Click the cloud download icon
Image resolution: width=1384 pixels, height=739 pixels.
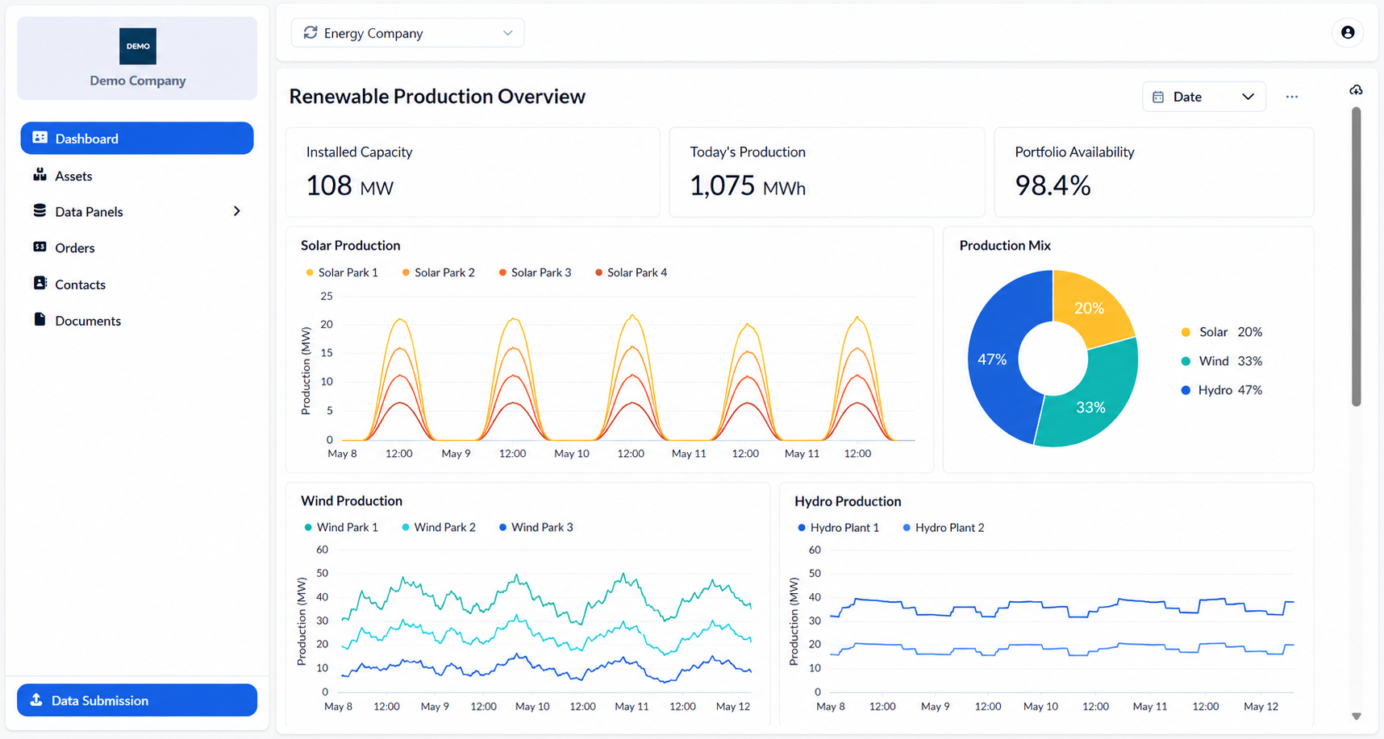pyautogui.click(x=1356, y=89)
